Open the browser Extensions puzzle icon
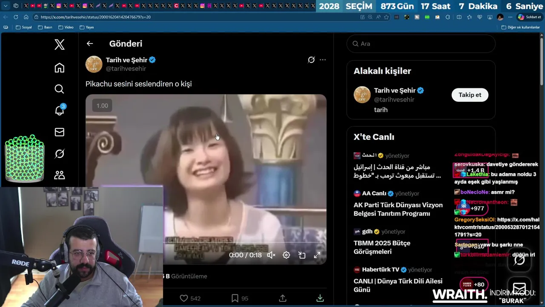The image size is (545, 307). click(447, 17)
